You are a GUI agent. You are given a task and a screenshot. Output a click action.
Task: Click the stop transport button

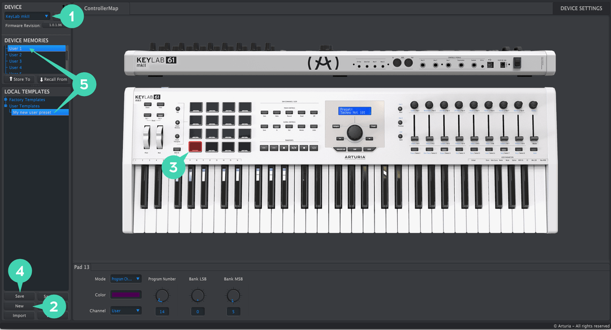coord(284,148)
